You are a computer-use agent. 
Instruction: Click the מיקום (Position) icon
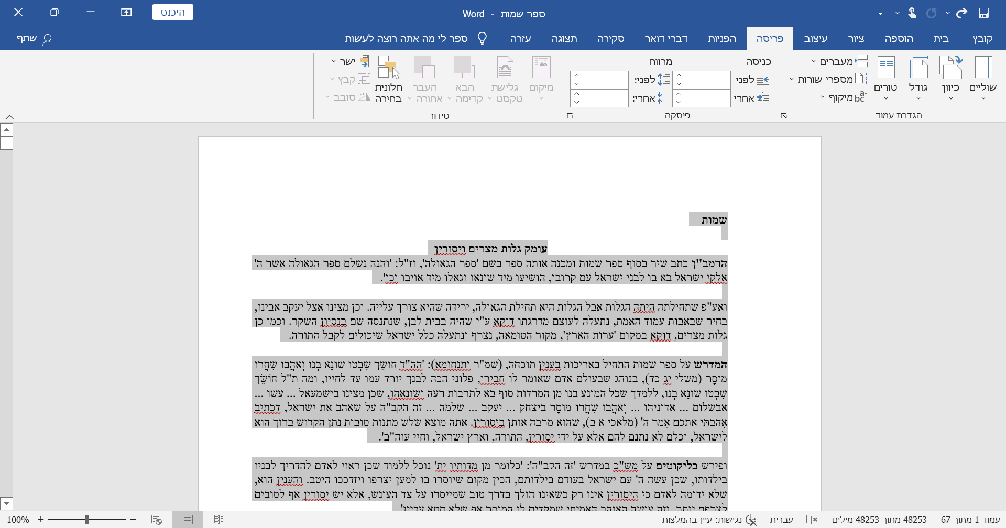tap(541, 79)
